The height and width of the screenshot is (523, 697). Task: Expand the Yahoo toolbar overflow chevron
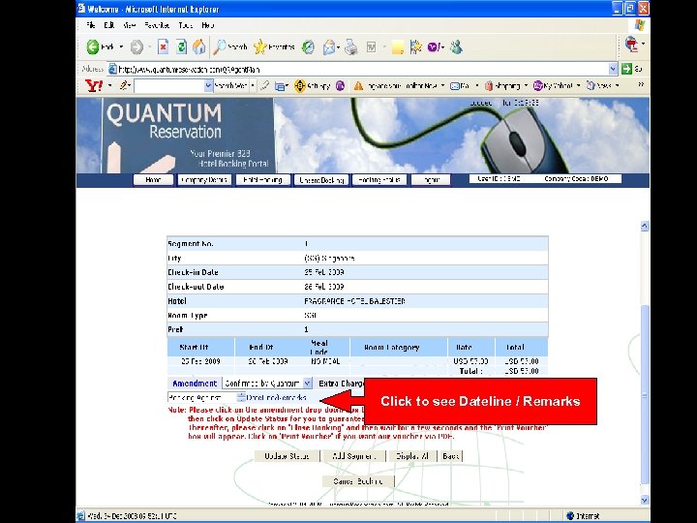(641, 84)
